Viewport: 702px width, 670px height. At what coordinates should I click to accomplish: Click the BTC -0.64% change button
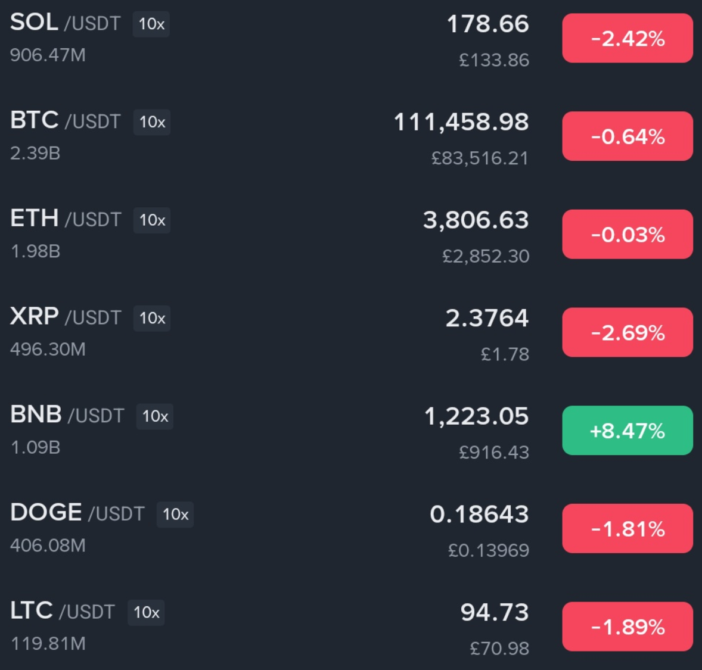(x=627, y=136)
